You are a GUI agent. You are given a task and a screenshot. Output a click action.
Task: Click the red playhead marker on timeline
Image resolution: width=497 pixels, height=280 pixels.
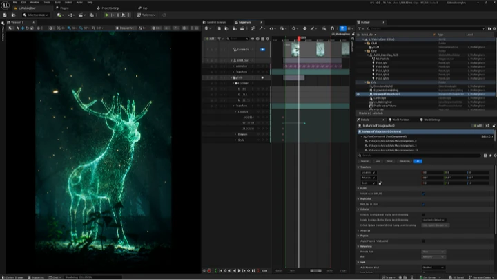[x=299, y=39]
